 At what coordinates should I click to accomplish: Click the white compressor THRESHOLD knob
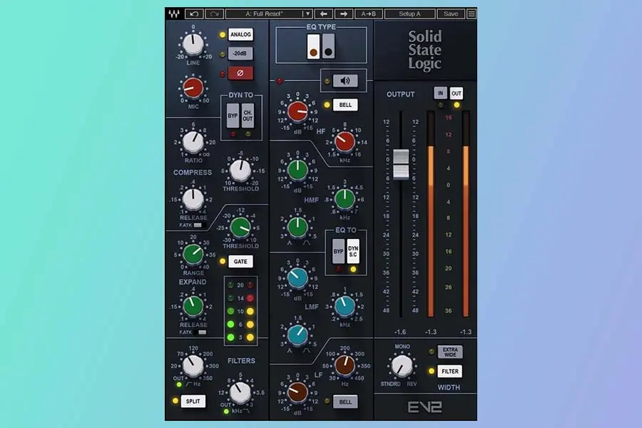point(240,170)
